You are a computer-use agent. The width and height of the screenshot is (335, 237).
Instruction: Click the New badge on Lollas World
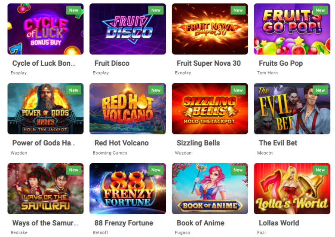[320, 170]
